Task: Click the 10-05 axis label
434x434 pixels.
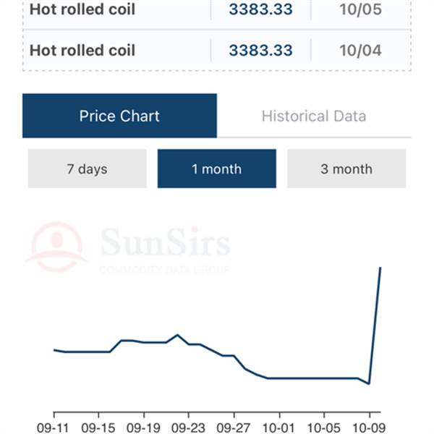Action: [x=323, y=427]
